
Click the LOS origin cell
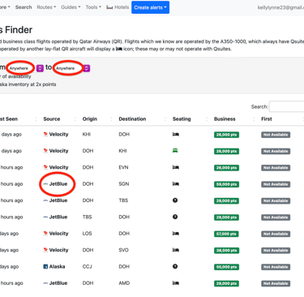pos(87,234)
